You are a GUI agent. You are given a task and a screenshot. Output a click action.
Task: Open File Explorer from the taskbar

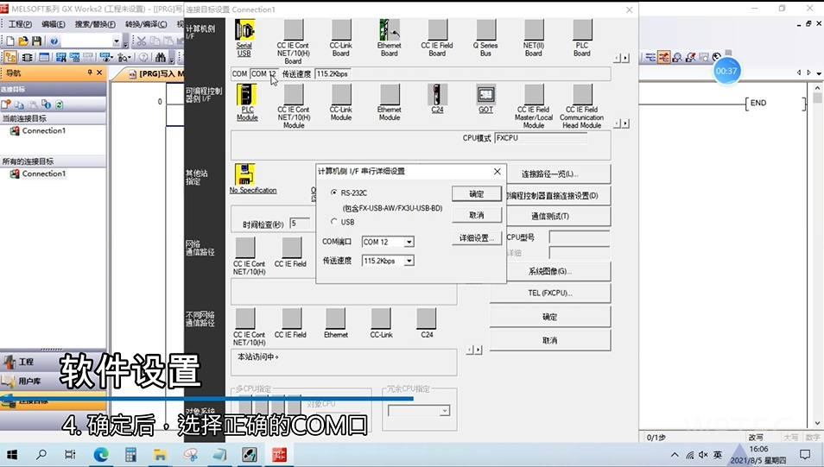161,454
